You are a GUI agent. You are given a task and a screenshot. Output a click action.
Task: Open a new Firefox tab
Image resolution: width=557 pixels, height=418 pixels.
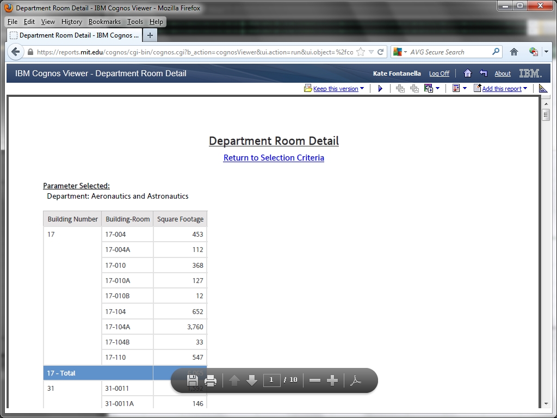[x=150, y=35]
